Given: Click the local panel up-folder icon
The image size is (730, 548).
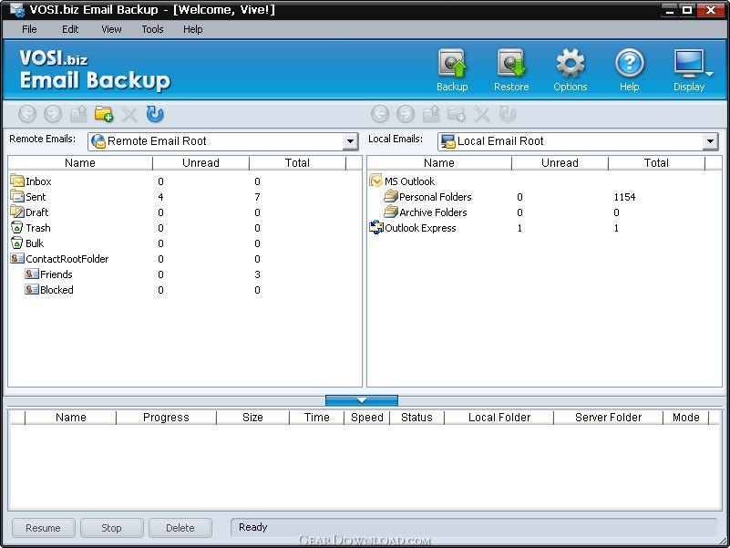Looking at the screenshot, I should [431, 114].
